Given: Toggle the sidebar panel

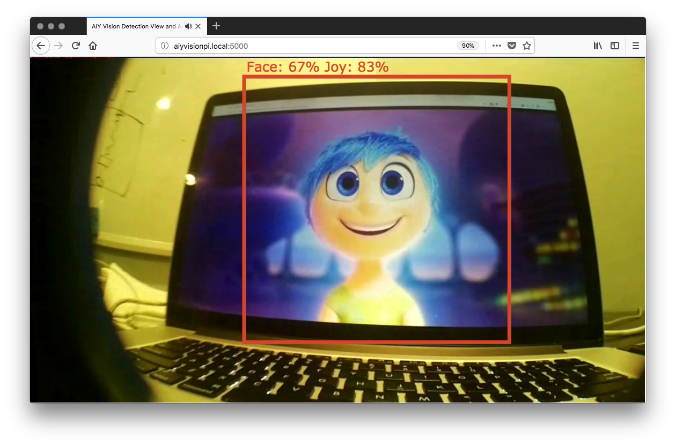Looking at the screenshot, I should click(615, 46).
